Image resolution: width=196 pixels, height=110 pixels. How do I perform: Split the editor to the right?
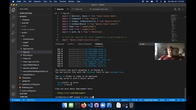[179, 9]
